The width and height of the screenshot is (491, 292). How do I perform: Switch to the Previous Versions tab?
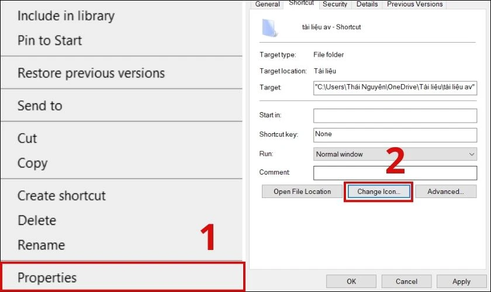414,5
